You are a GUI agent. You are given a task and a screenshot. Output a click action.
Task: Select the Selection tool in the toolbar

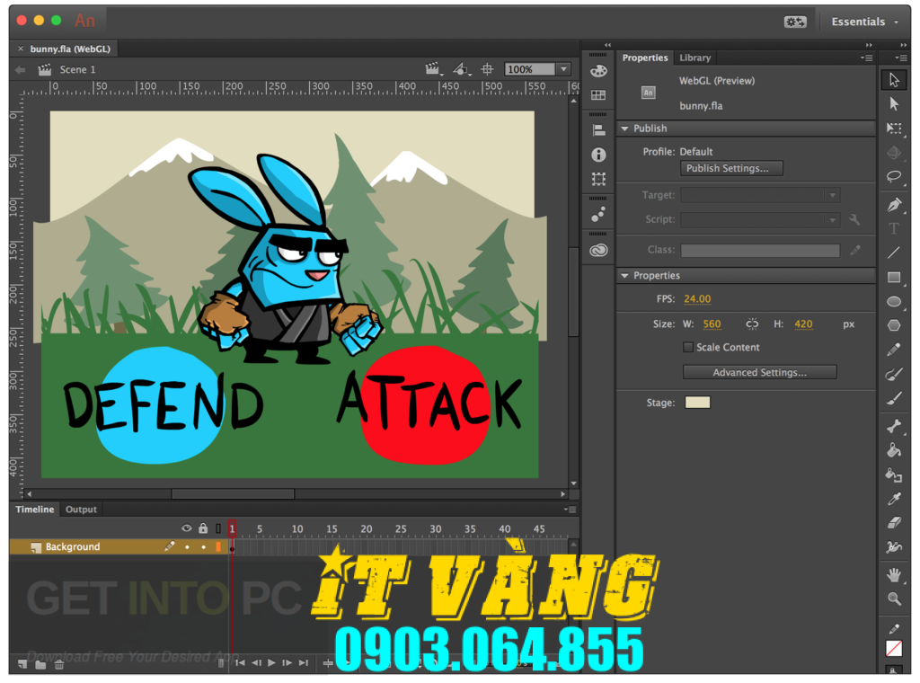895,80
